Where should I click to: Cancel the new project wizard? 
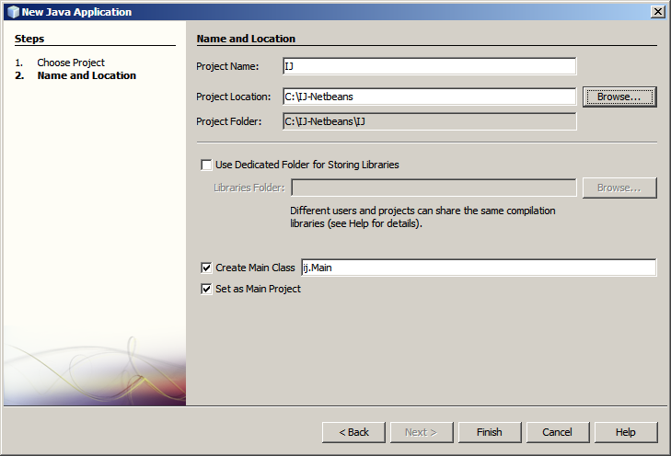point(557,432)
